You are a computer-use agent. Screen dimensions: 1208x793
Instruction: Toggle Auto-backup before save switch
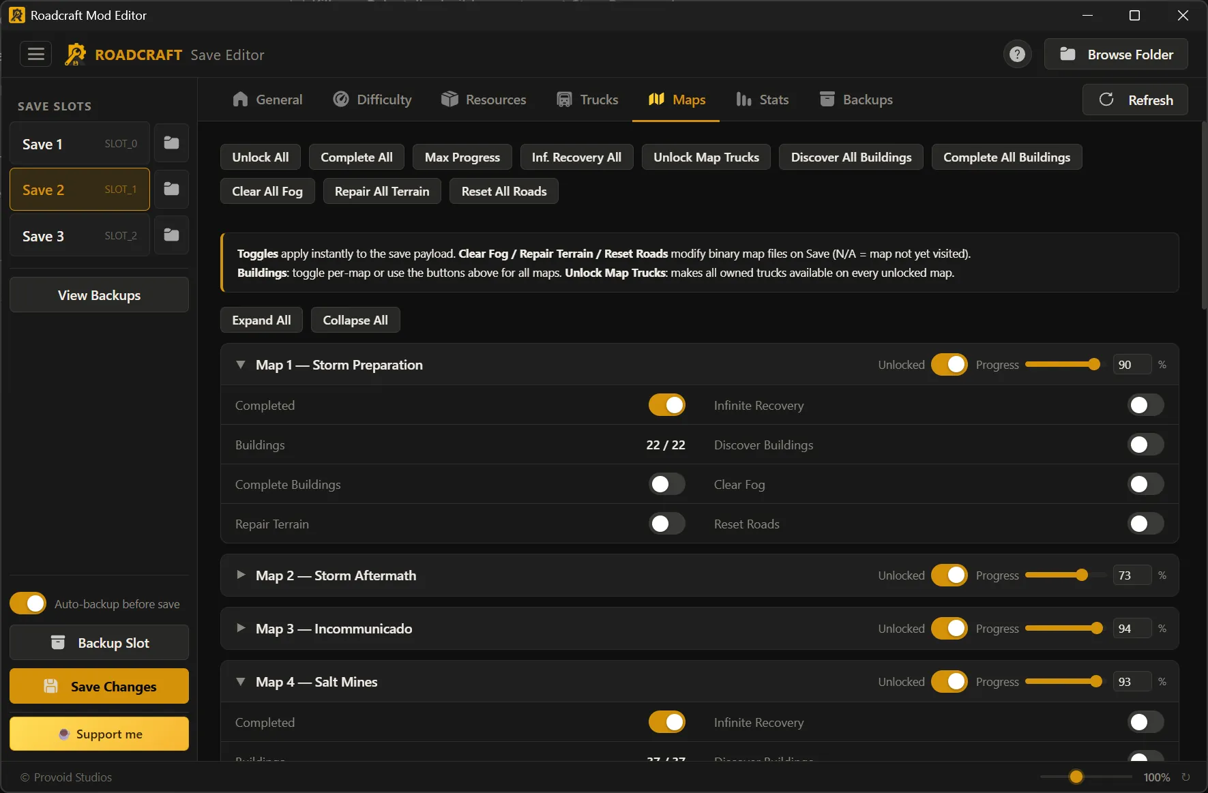28,603
